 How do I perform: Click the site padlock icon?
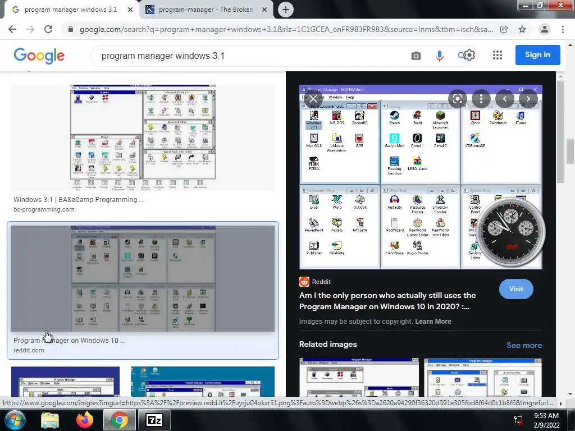tap(71, 29)
